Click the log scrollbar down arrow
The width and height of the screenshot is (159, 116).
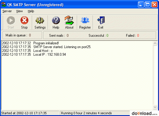(x=155, y=107)
